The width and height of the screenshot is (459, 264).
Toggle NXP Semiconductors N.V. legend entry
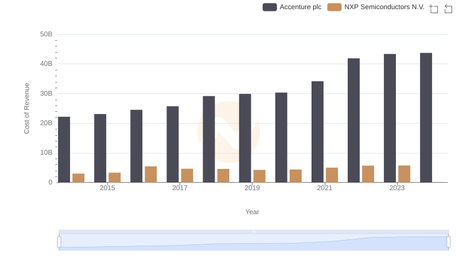pos(376,7)
